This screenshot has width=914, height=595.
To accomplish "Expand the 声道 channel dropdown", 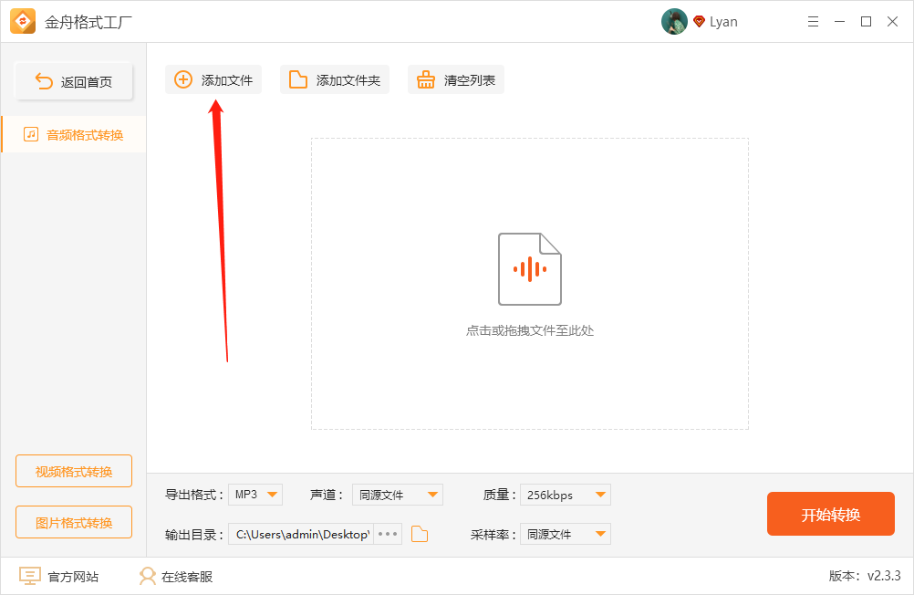I will (x=398, y=494).
